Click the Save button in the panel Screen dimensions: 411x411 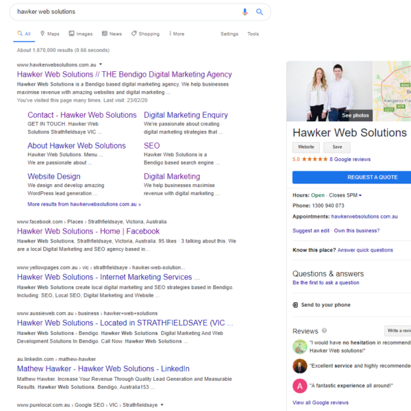coord(337,147)
